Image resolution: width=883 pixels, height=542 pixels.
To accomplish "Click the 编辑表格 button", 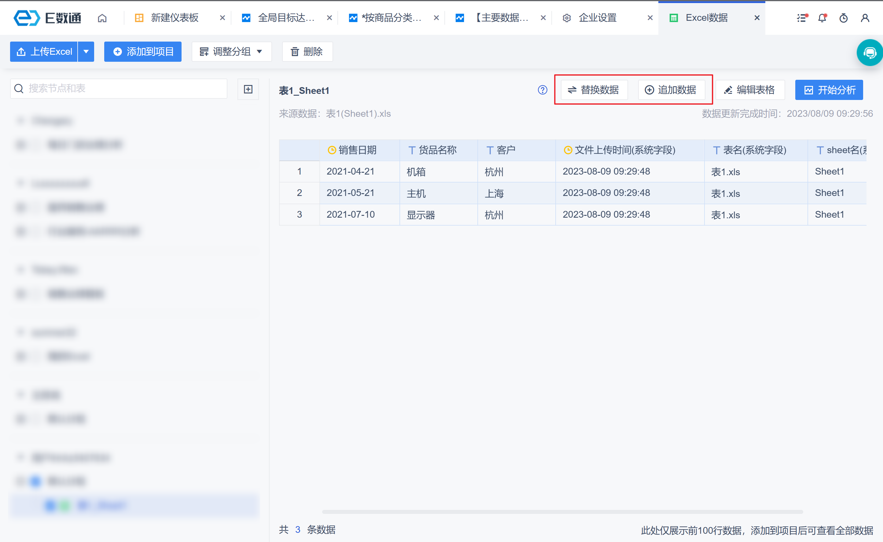I will (750, 90).
